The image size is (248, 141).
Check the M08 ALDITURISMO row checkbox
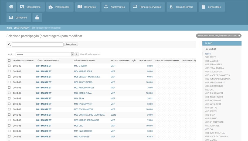coord(9,82)
